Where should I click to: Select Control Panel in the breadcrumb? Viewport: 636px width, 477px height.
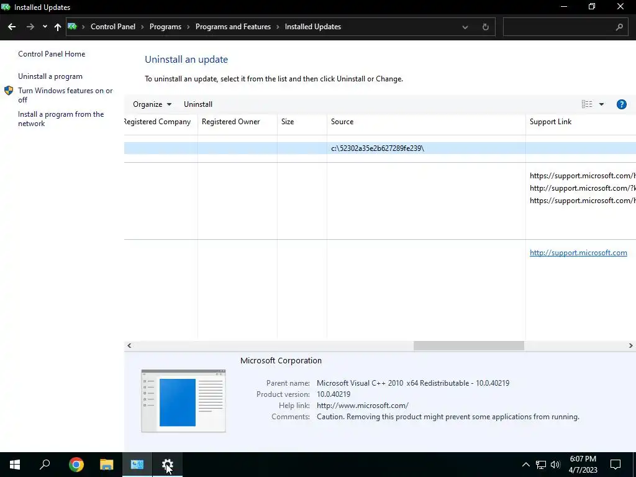tap(113, 27)
